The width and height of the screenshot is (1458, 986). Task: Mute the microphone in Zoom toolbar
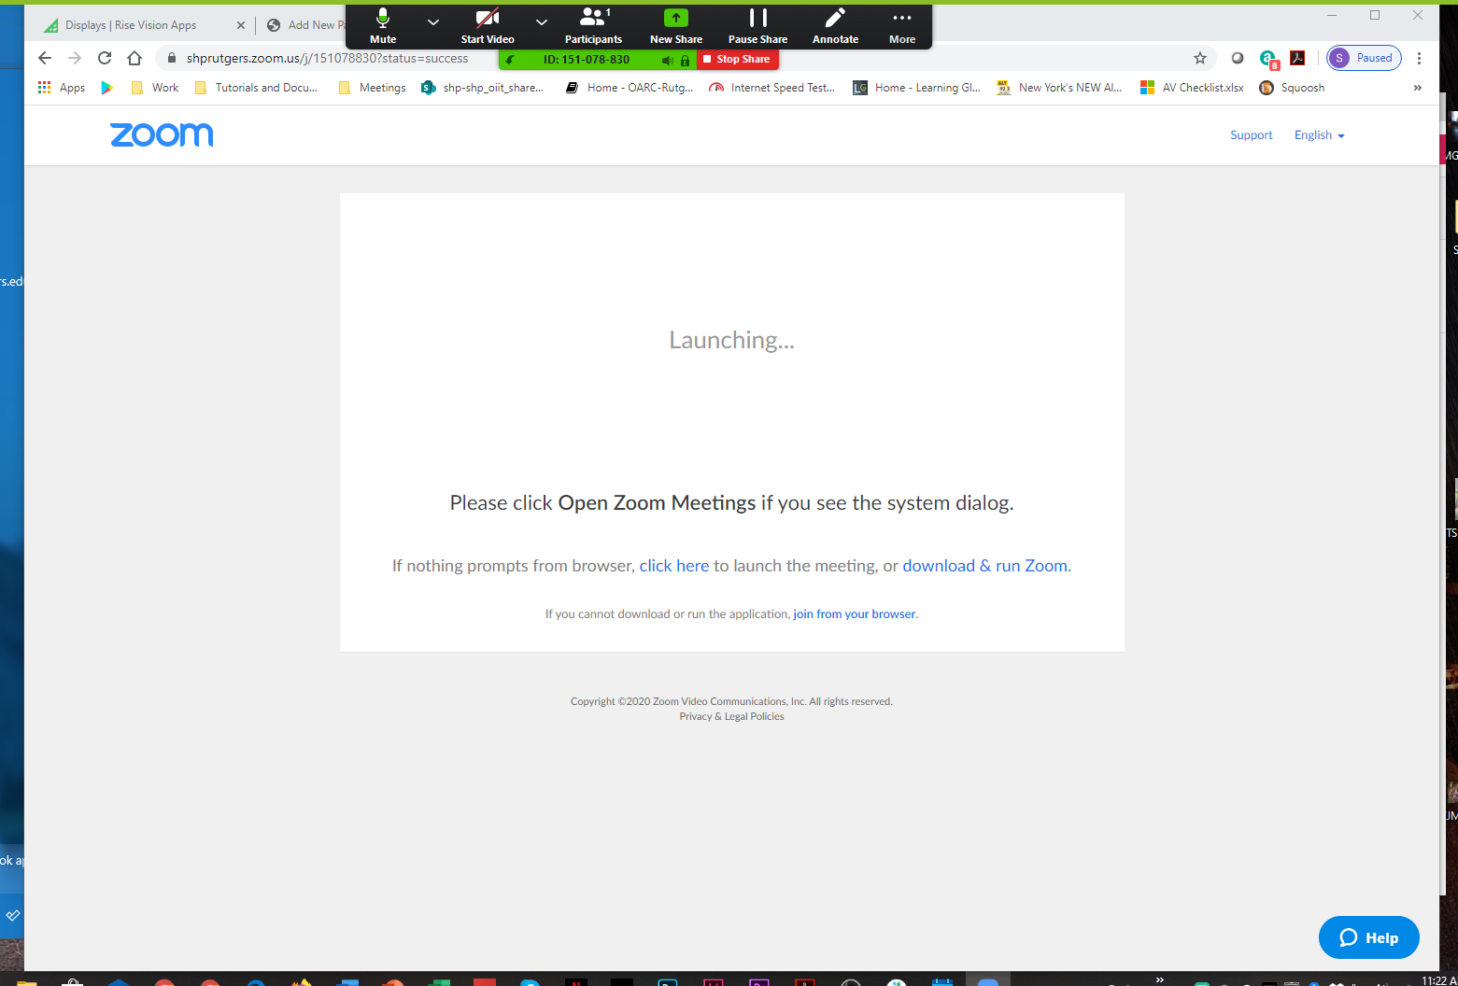click(383, 25)
